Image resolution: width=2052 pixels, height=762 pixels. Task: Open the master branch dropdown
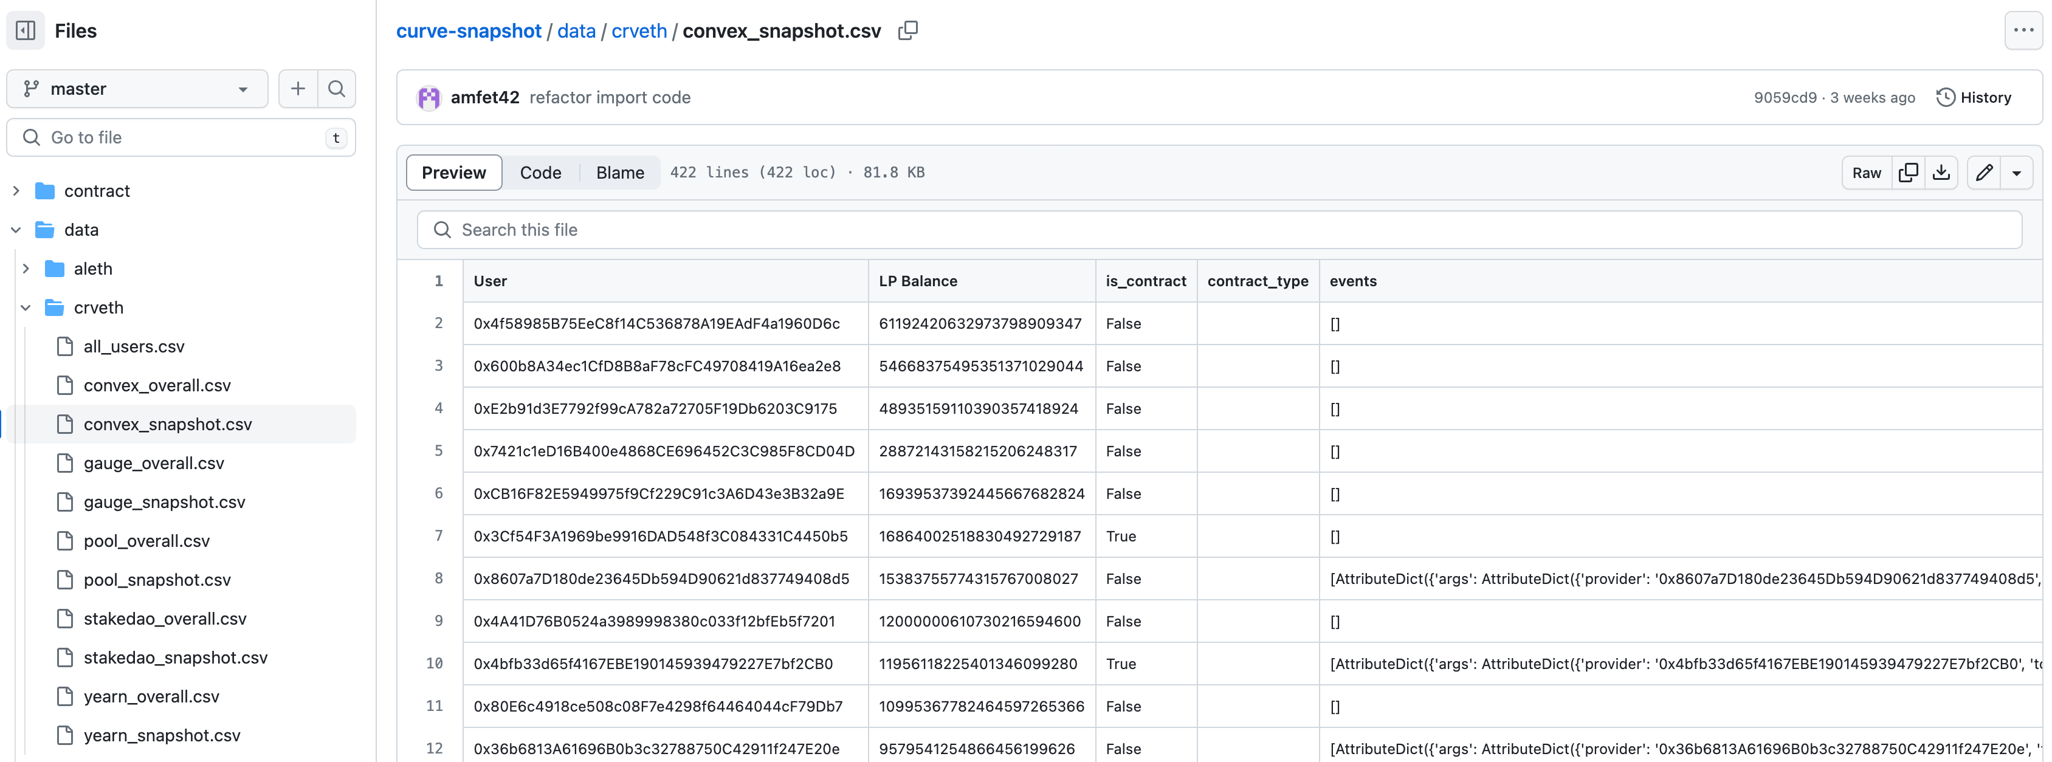[x=137, y=88]
